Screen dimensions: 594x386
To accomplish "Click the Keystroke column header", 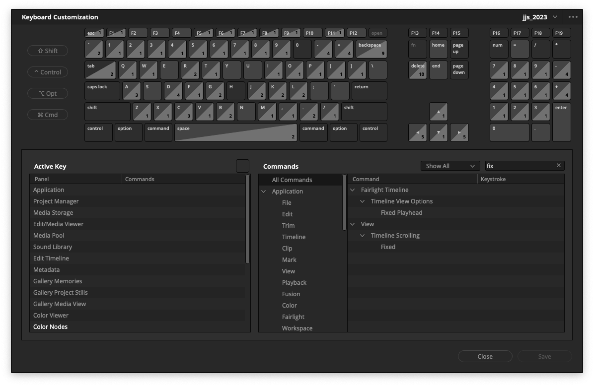I will pos(521,179).
